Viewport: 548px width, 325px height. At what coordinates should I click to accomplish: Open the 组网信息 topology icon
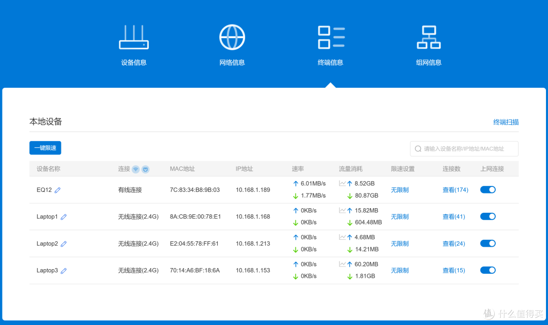click(x=429, y=37)
